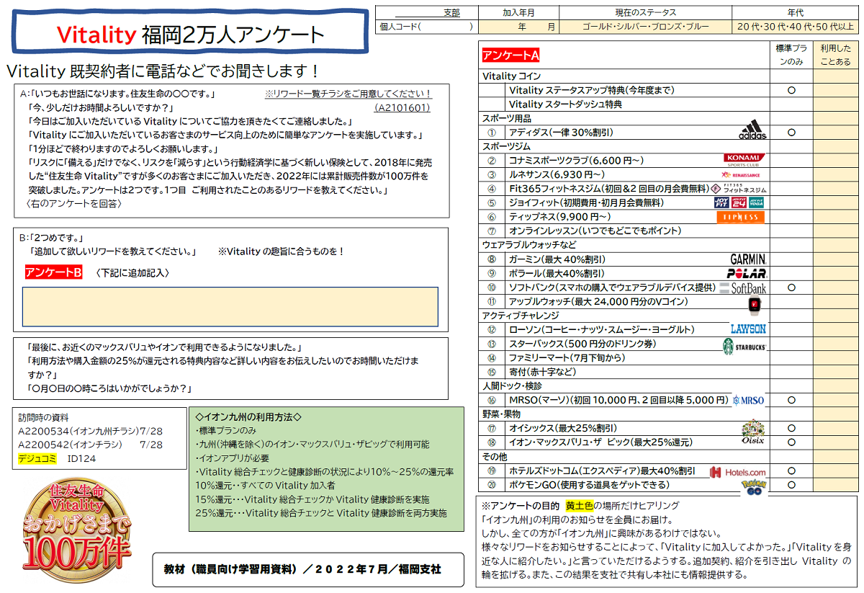Select the A2200542(イオンチラシ) line
864x593 pixels.
click(91, 445)
